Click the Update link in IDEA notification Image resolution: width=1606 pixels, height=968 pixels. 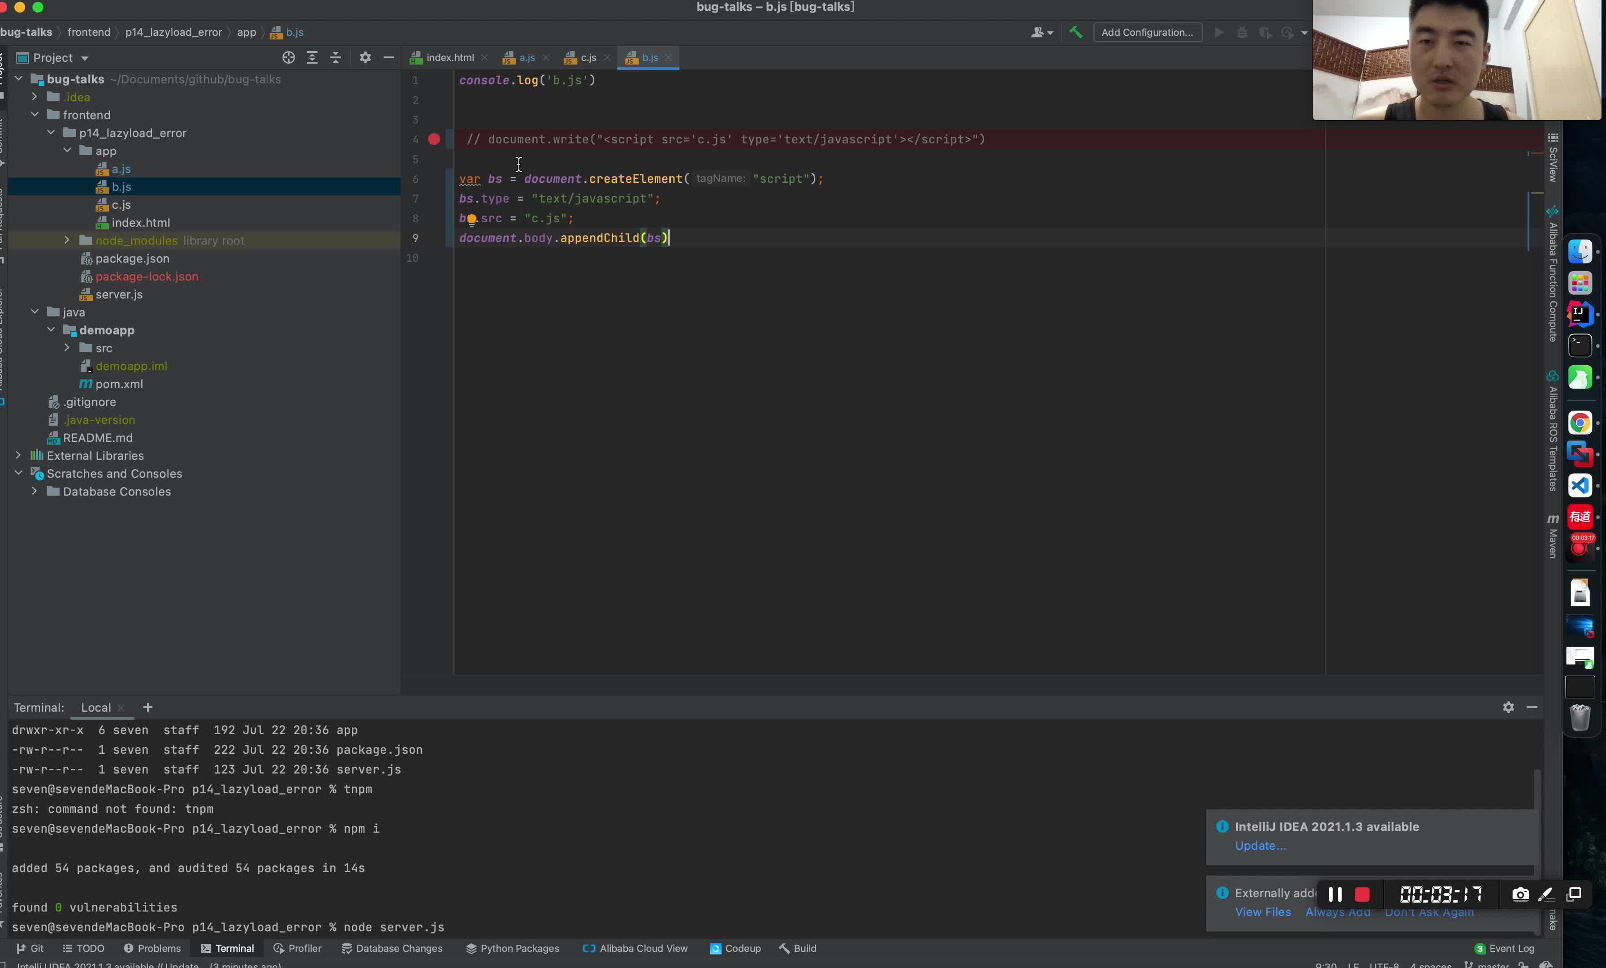coord(1260,846)
